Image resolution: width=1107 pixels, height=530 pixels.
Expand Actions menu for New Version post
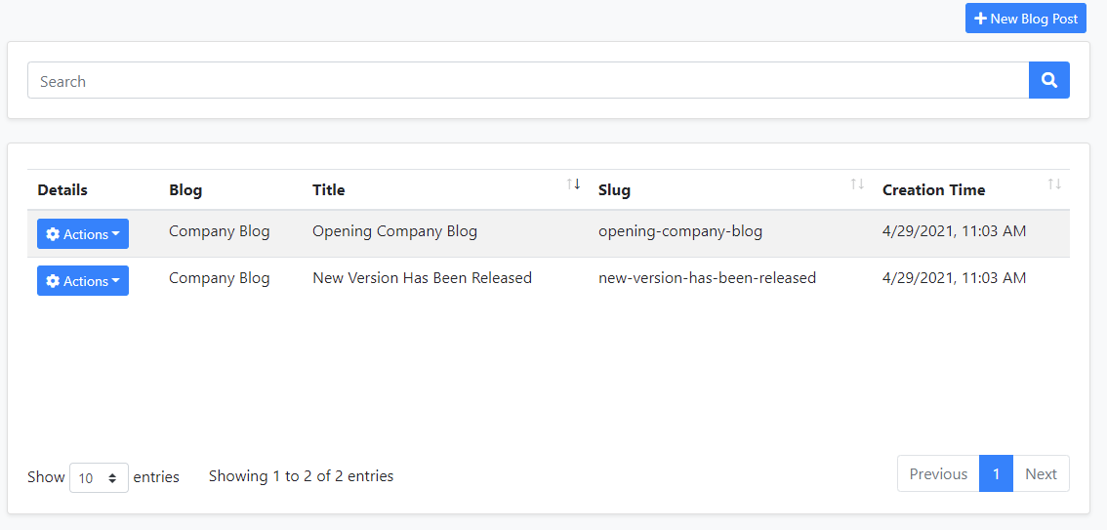[x=83, y=281]
